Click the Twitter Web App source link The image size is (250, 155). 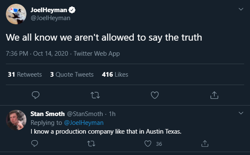(96, 54)
